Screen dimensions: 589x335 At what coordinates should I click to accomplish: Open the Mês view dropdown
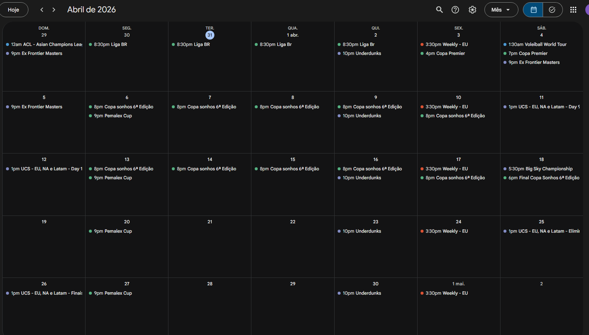pyautogui.click(x=501, y=10)
